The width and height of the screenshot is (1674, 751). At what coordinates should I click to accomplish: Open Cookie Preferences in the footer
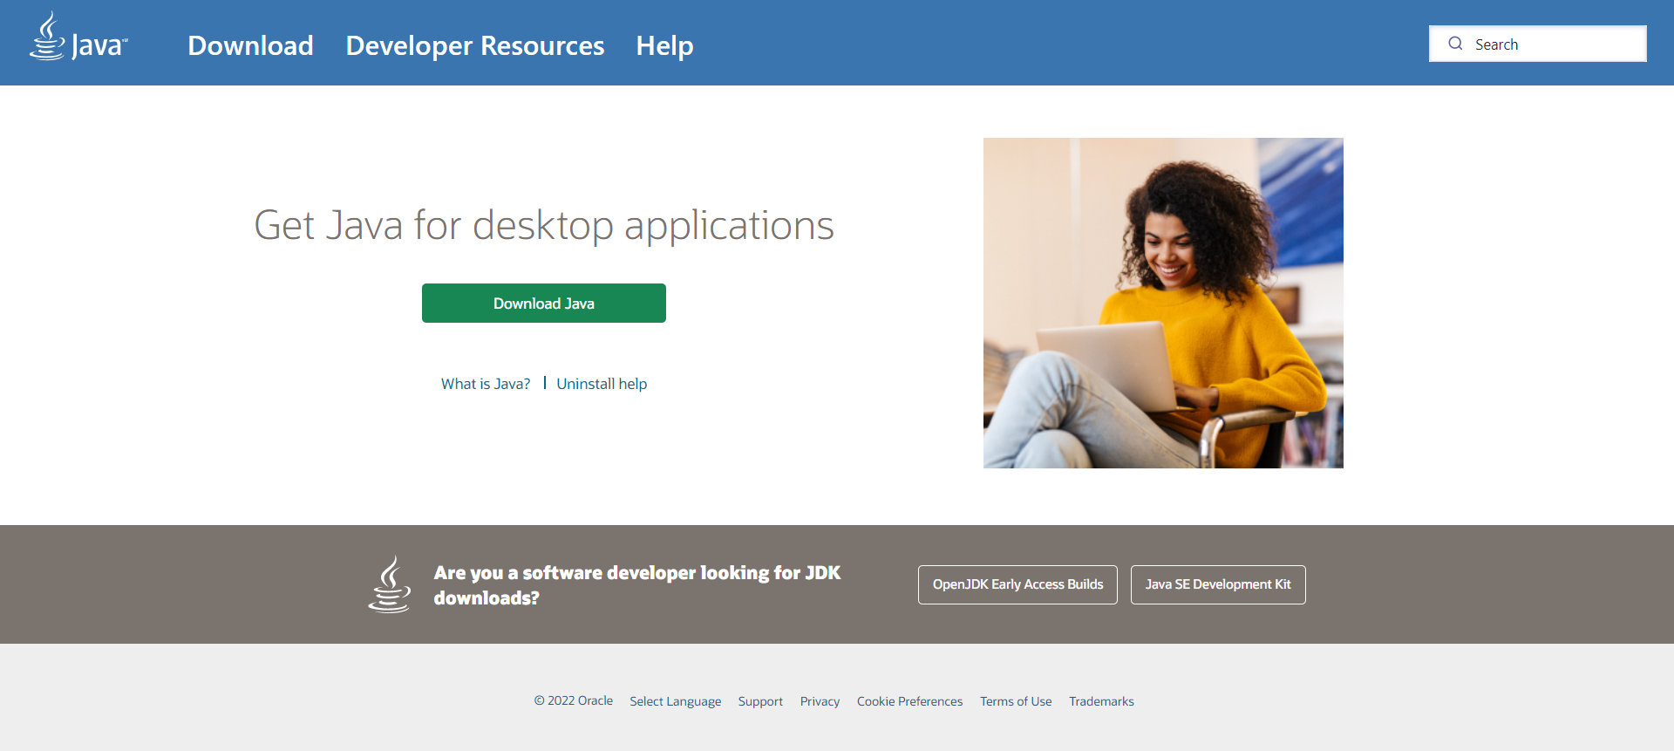tap(909, 701)
